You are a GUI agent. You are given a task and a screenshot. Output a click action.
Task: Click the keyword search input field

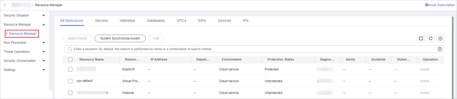pyautogui.click(x=255, y=49)
